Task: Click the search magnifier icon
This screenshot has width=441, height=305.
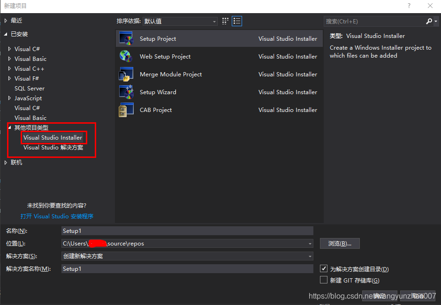Action: [x=429, y=21]
